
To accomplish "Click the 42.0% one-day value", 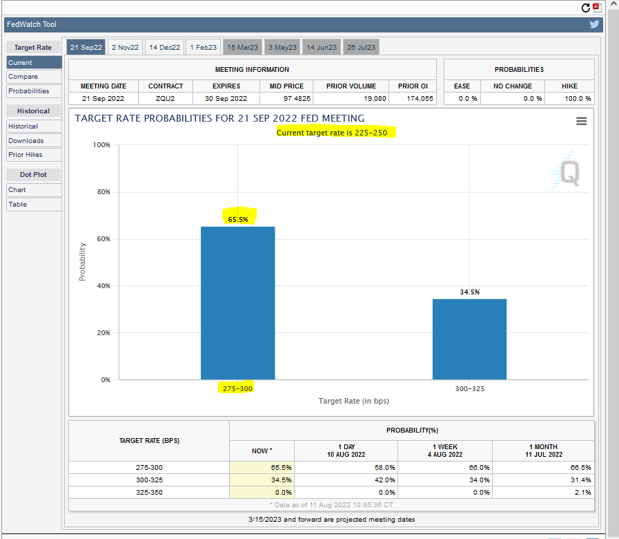I will pos(385,480).
